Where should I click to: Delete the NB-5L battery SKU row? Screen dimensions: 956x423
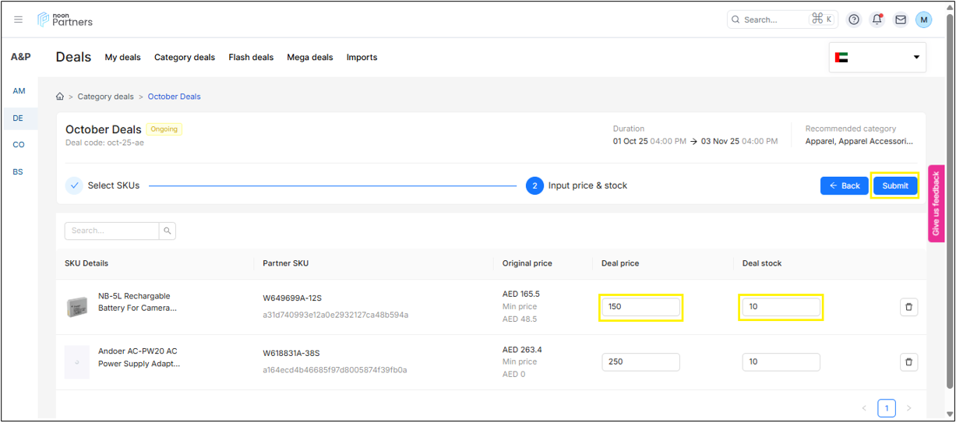point(908,307)
